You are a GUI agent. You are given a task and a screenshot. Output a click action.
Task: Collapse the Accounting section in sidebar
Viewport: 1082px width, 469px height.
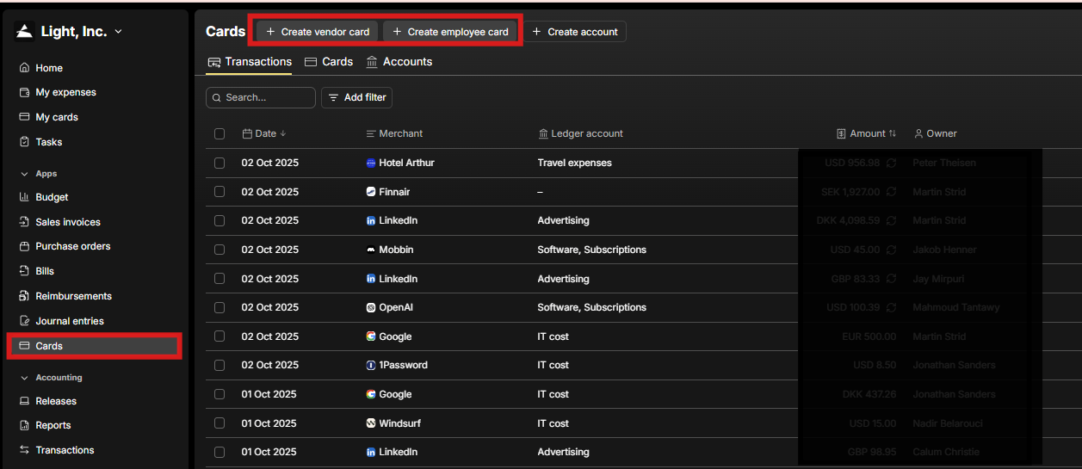click(24, 378)
